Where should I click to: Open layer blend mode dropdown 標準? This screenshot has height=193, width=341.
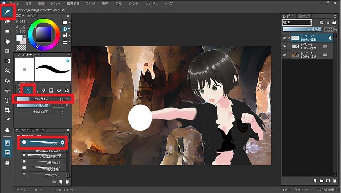tap(297, 22)
